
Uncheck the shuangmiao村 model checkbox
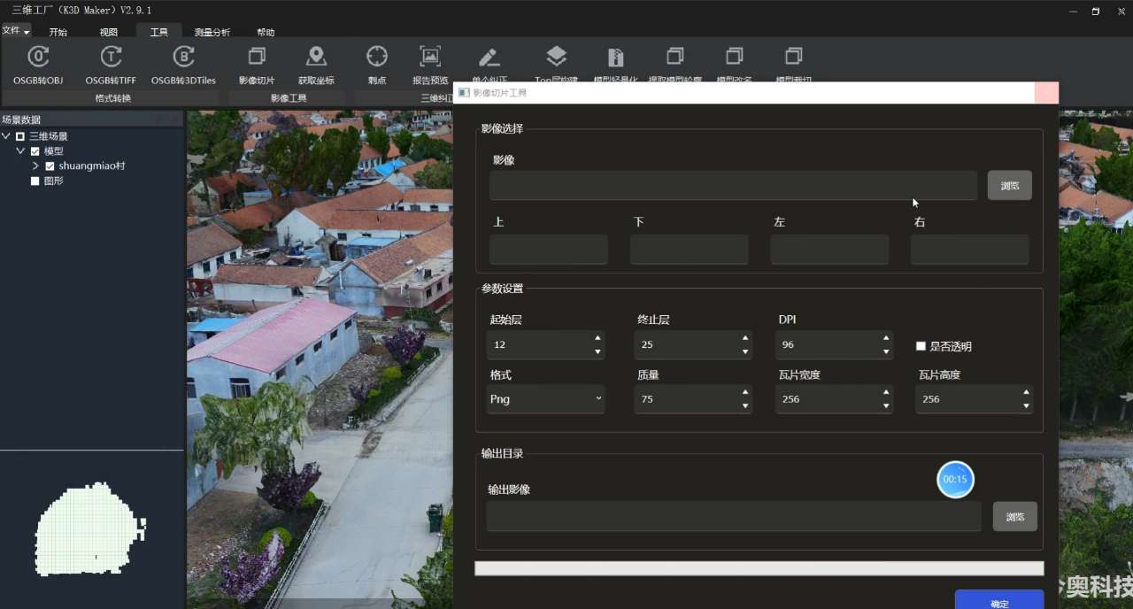(x=50, y=166)
